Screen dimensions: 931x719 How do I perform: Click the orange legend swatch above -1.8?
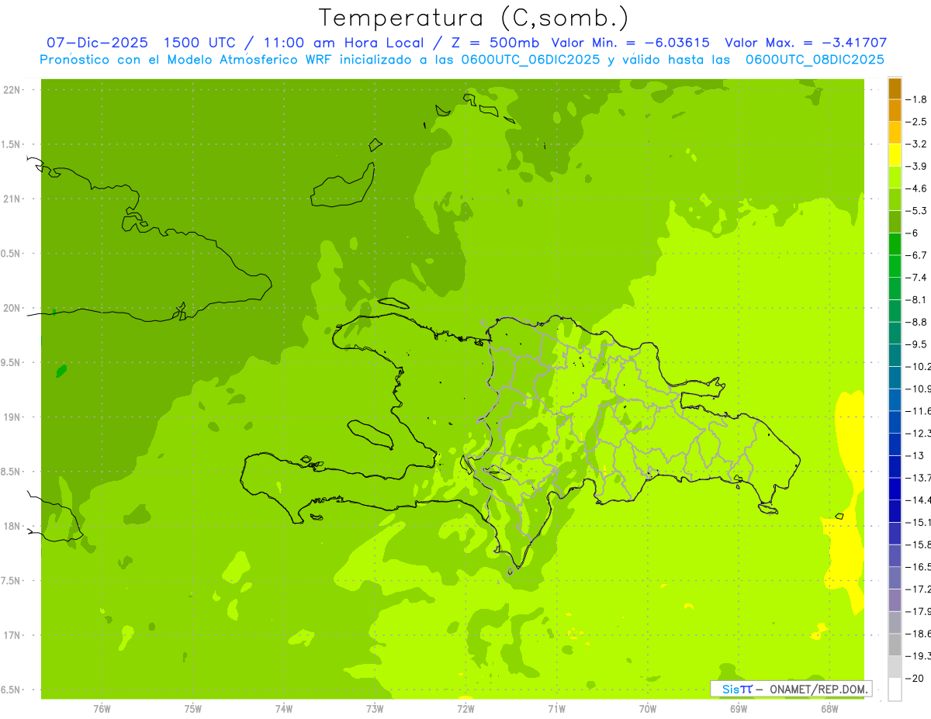point(895,88)
